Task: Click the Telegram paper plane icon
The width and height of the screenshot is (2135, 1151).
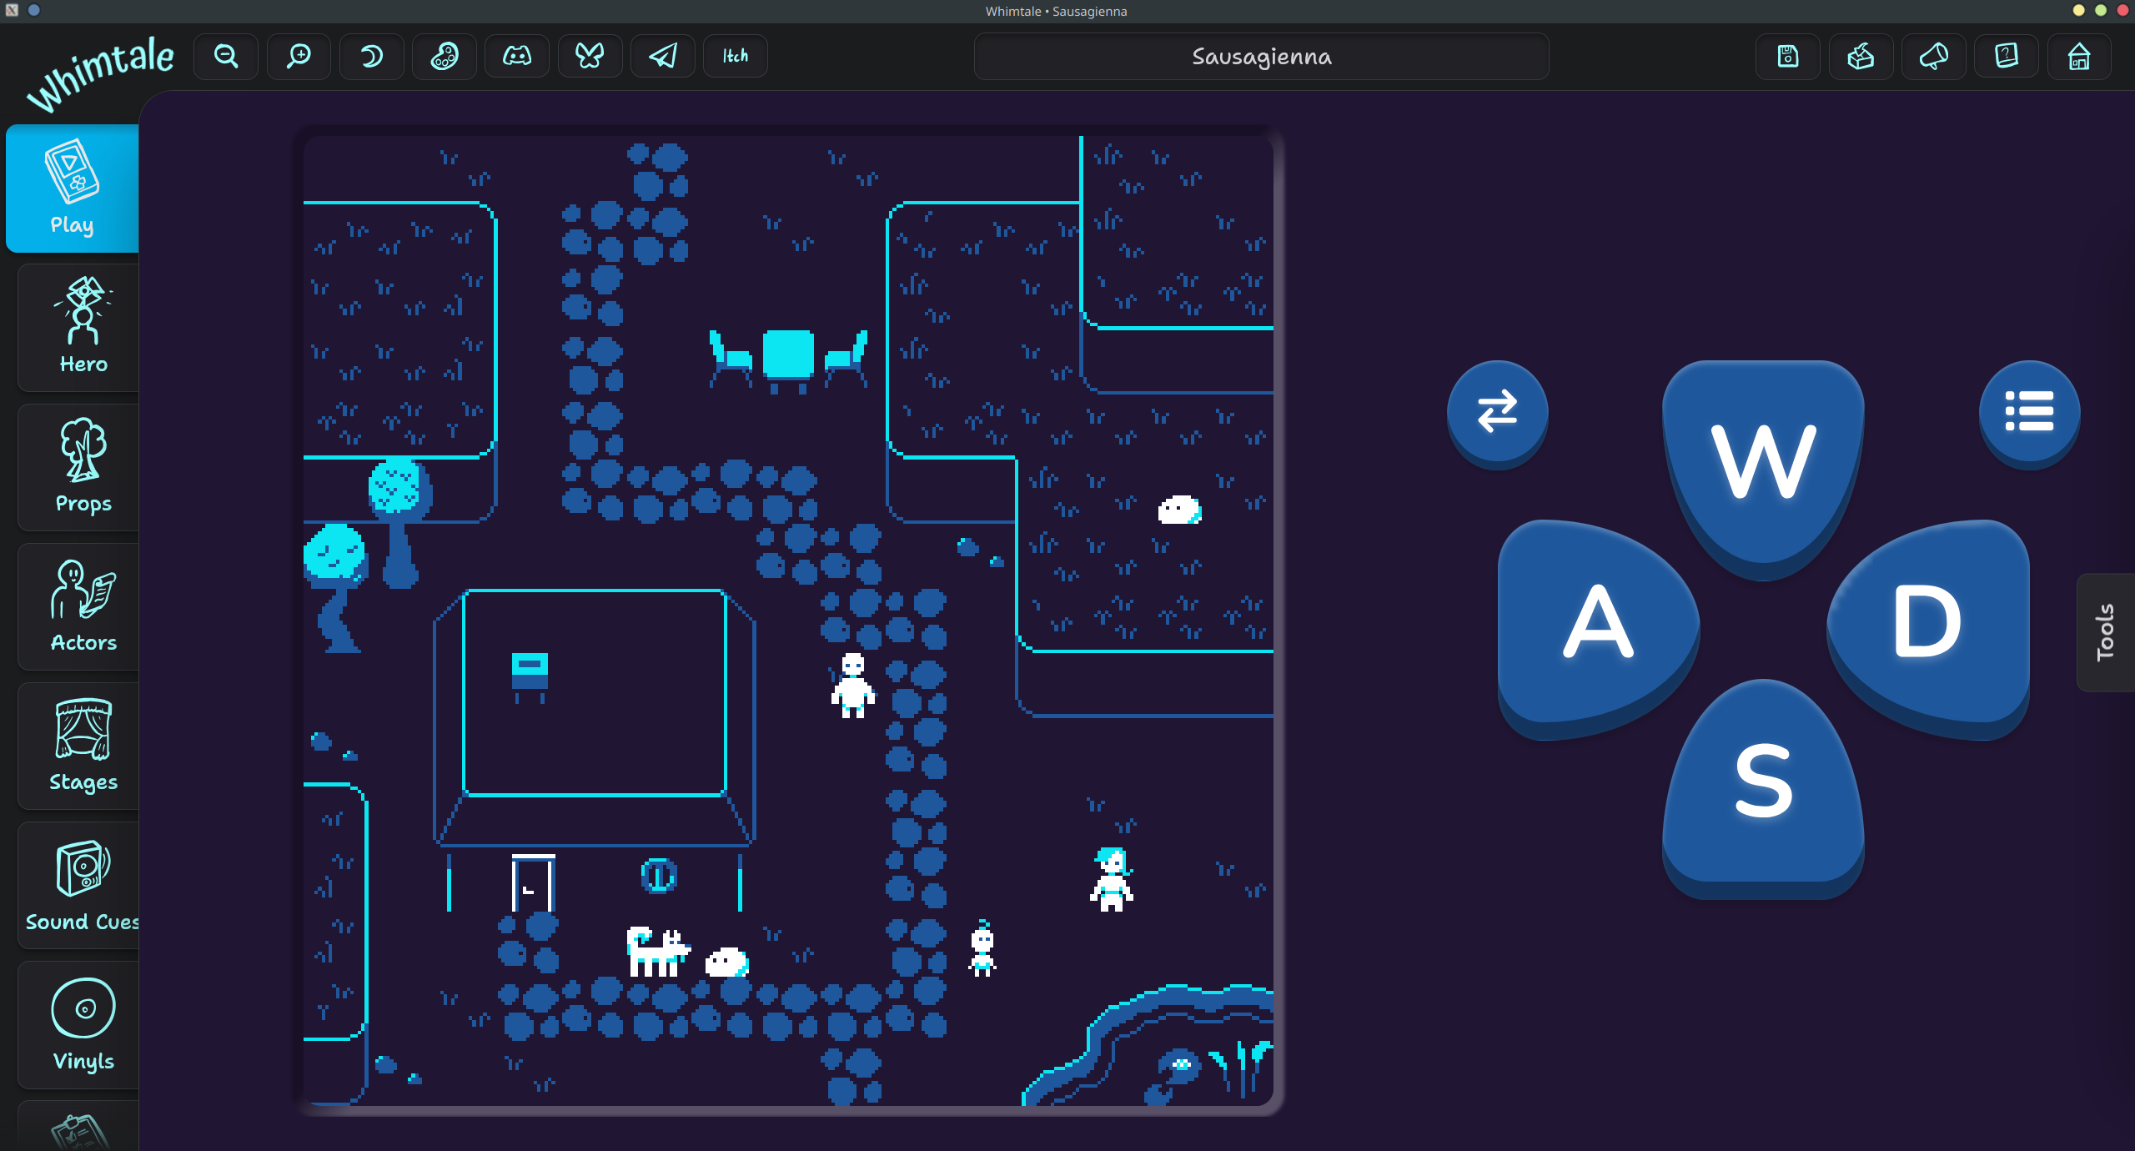Action: coord(663,56)
